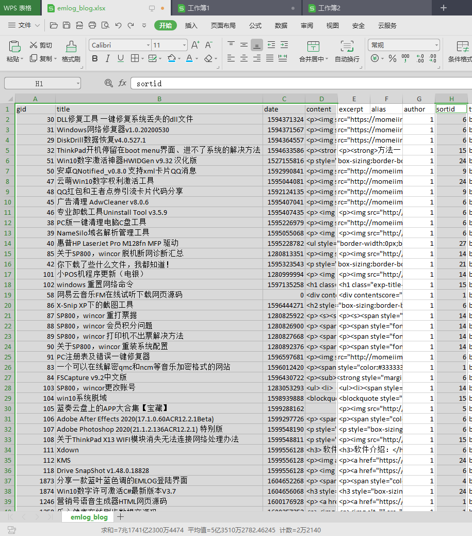Image resolution: width=472 pixels, height=536 pixels.
Task: Open Print Preview icon
Action: click(x=106, y=25)
